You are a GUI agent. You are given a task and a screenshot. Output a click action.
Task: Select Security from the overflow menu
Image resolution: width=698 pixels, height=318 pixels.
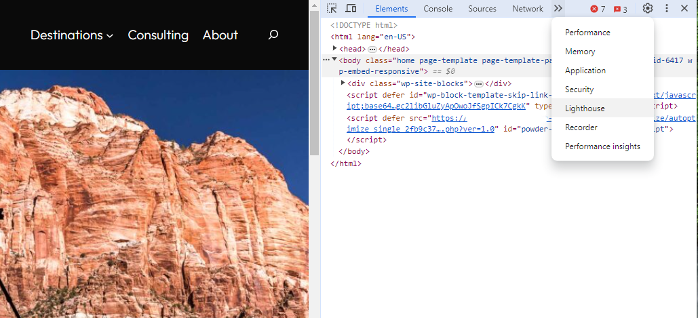coord(602,90)
